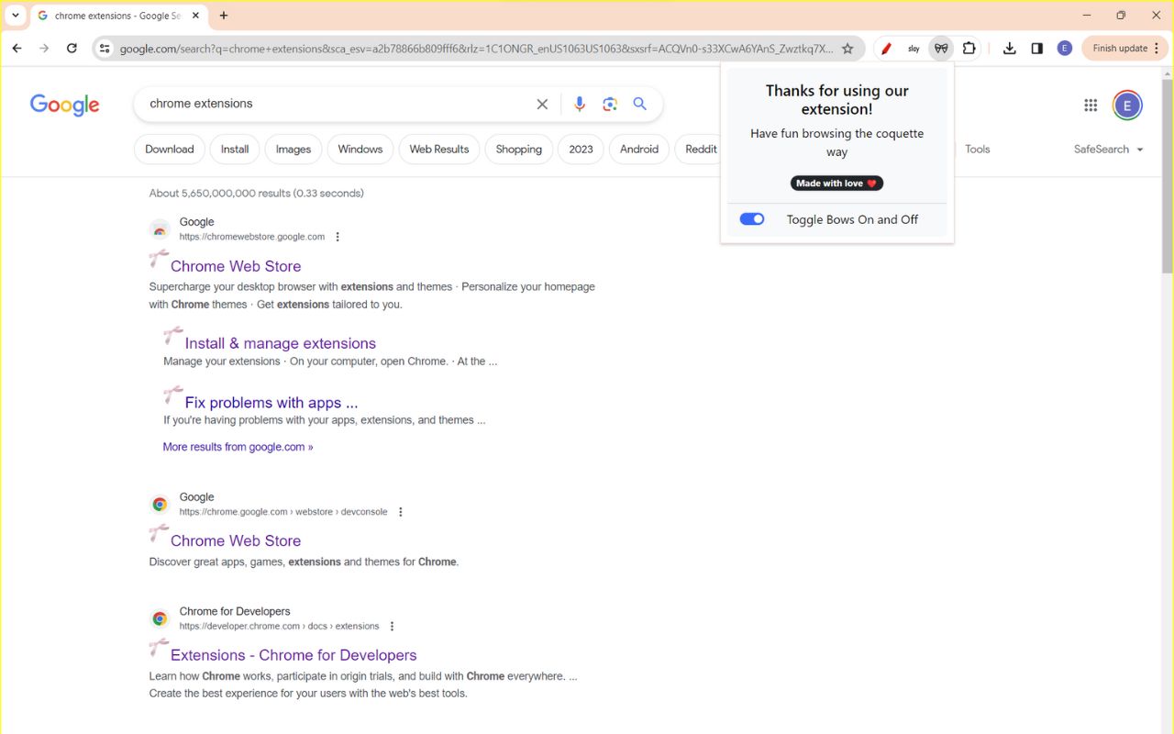Click the 'slay' extension icon

click(x=914, y=49)
